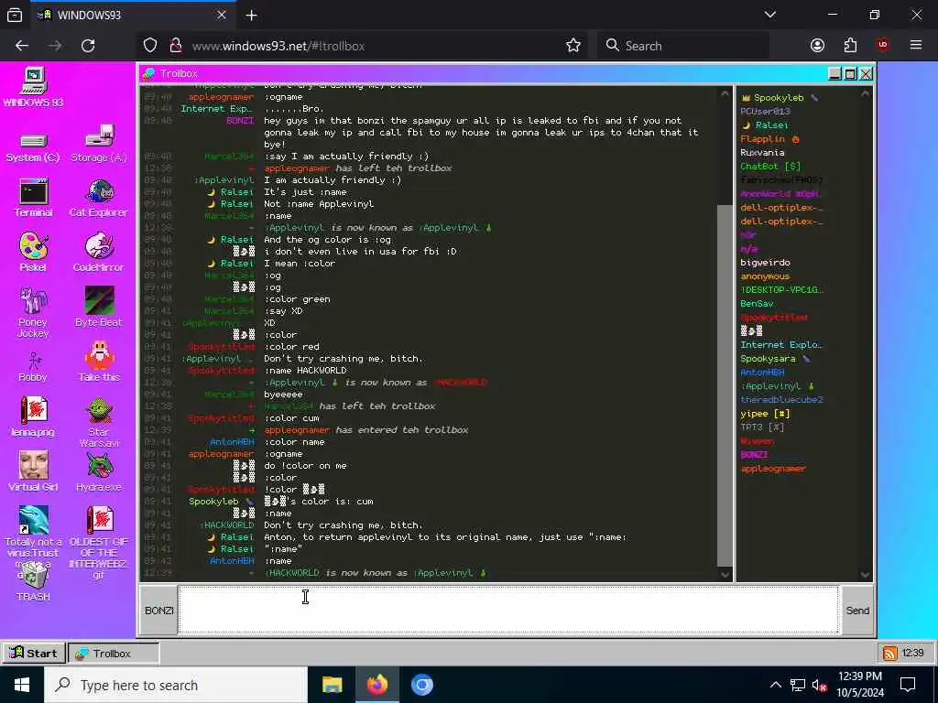Open the Firefox hamburger application menu
The width and height of the screenshot is (938, 703).
coord(915,46)
